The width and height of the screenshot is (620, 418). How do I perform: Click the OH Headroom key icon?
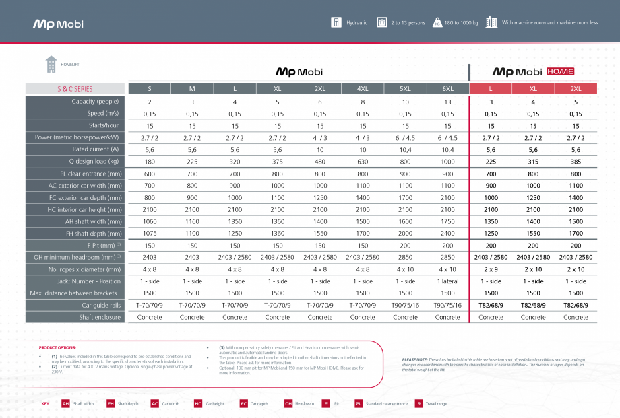(x=288, y=403)
